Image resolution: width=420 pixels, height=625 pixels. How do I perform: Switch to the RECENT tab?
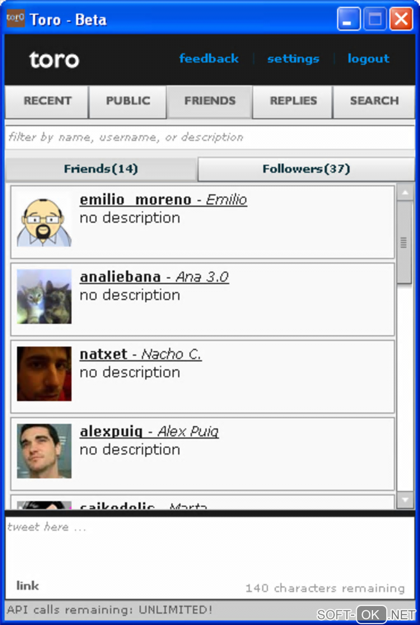[47, 101]
